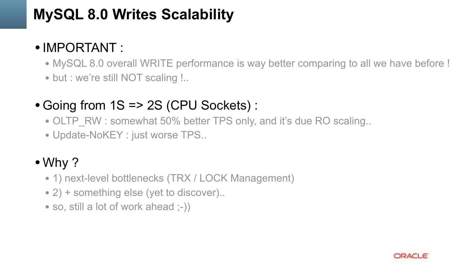Click the 'Why ?' heading

click(61, 162)
